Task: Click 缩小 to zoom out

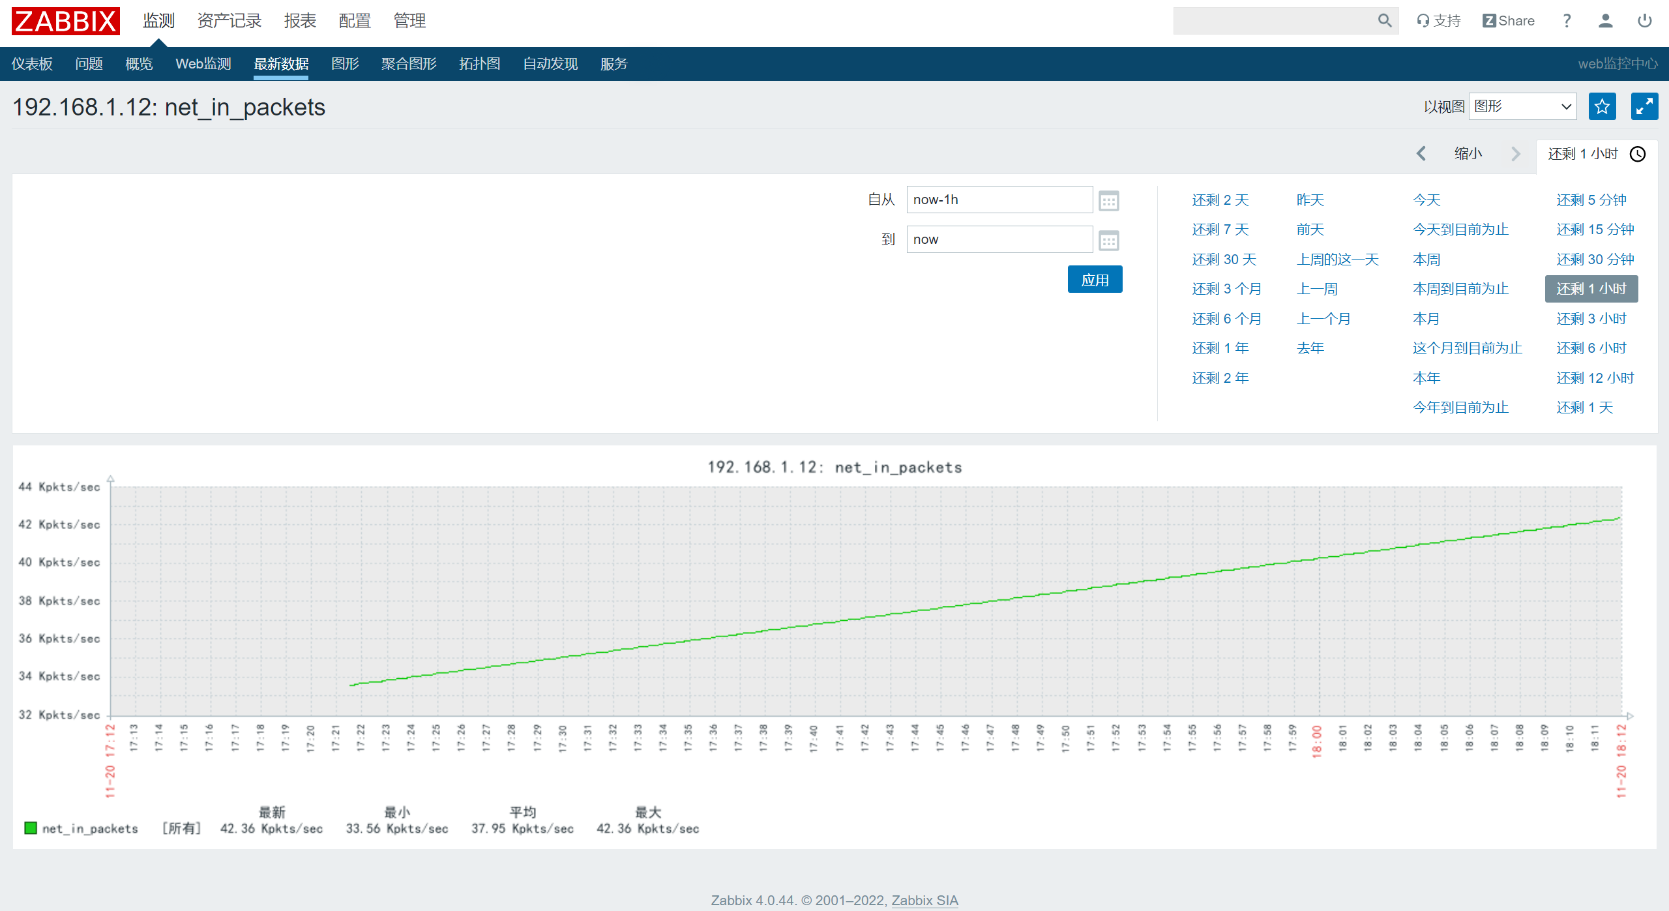Action: (1468, 154)
